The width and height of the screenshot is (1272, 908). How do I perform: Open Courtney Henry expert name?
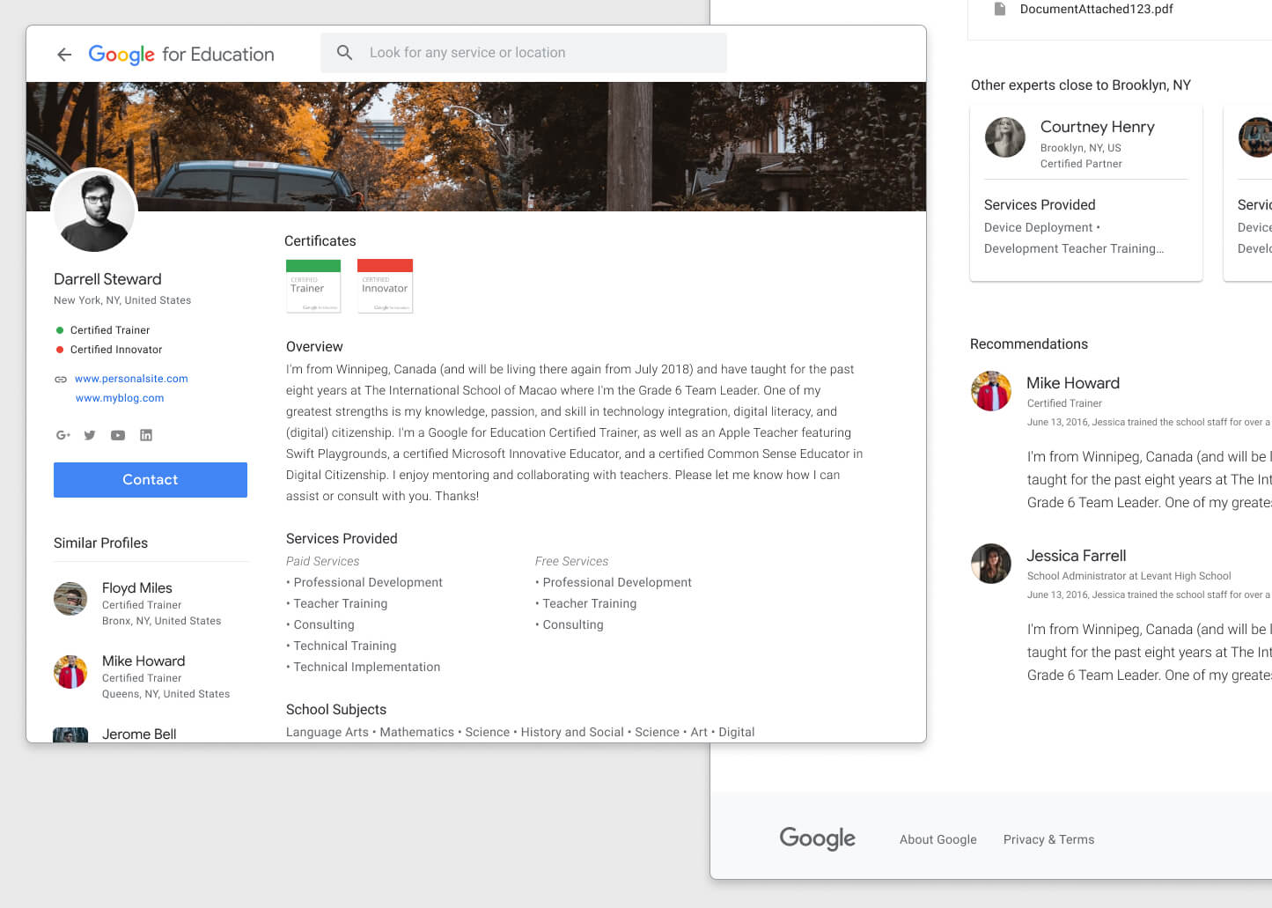click(x=1097, y=127)
